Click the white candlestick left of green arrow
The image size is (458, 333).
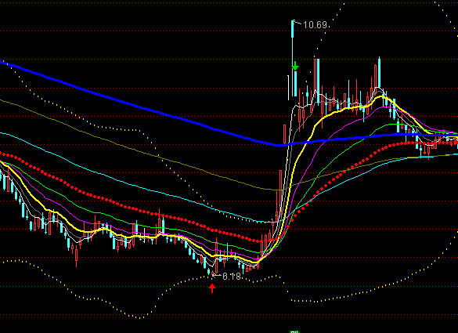289,88
